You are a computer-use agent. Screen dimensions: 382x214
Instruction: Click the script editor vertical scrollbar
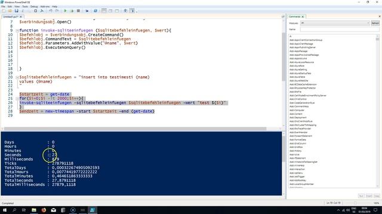[x=284, y=57]
